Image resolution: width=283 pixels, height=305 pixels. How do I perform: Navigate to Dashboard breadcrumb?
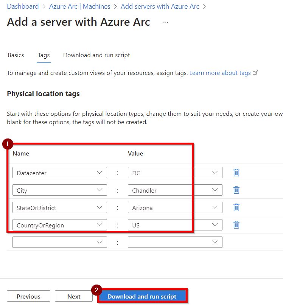tap(23, 6)
